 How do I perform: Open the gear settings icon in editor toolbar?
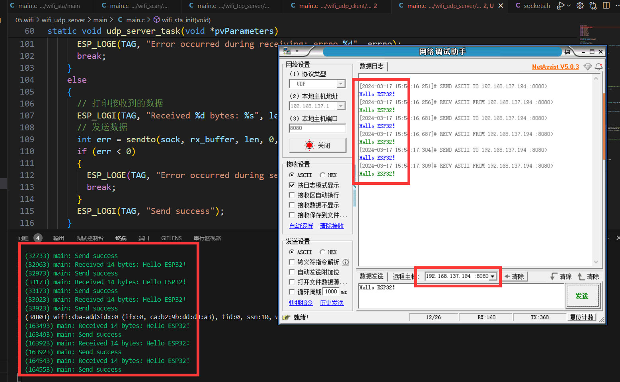point(580,6)
